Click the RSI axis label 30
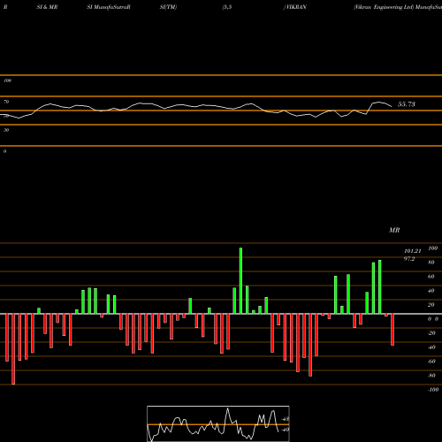This screenshot has width=442, height=442. coord(6,130)
